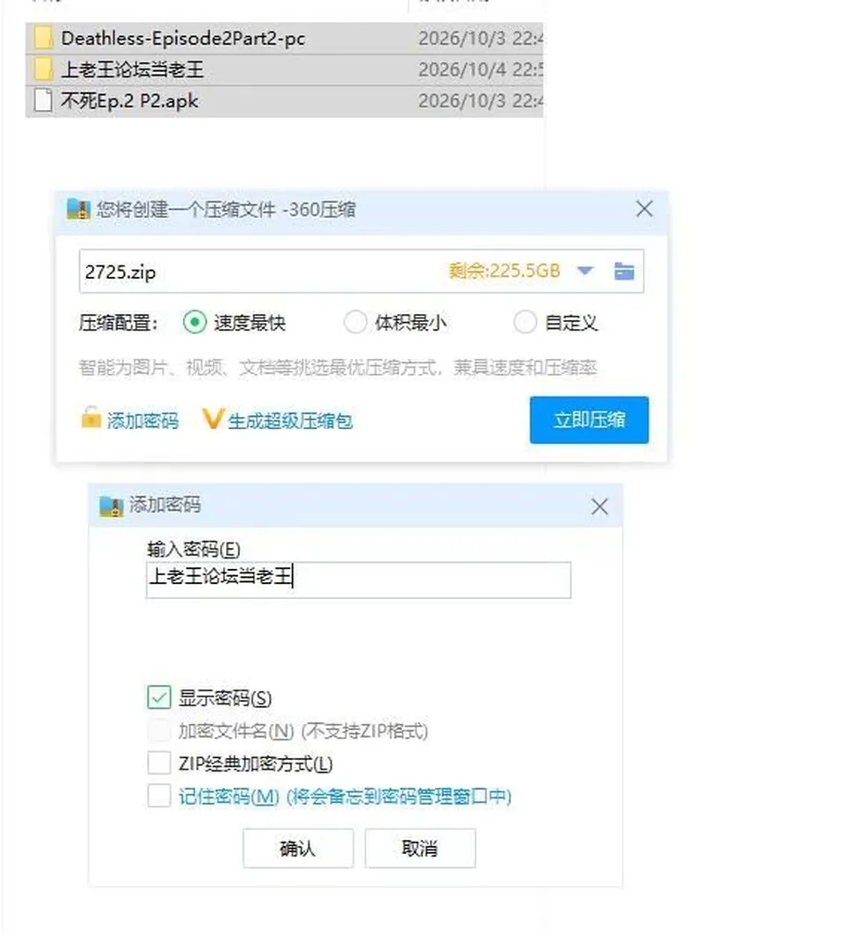Select the 上老王论坛当老王 folder name in file list
This screenshot has width=844, height=934.
(x=132, y=69)
